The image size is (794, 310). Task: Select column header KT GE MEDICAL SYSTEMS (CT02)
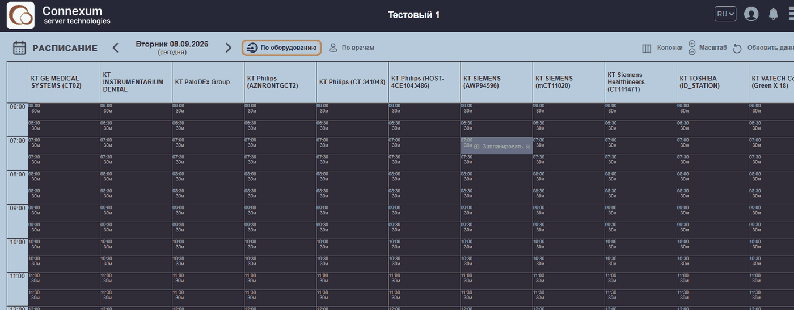64,82
